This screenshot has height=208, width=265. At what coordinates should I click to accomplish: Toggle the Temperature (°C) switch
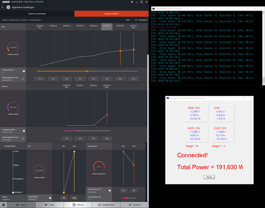(110, 190)
